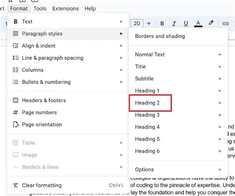Click the Columns icon
The width and height of the screenshot is (235, 196).
15,70
